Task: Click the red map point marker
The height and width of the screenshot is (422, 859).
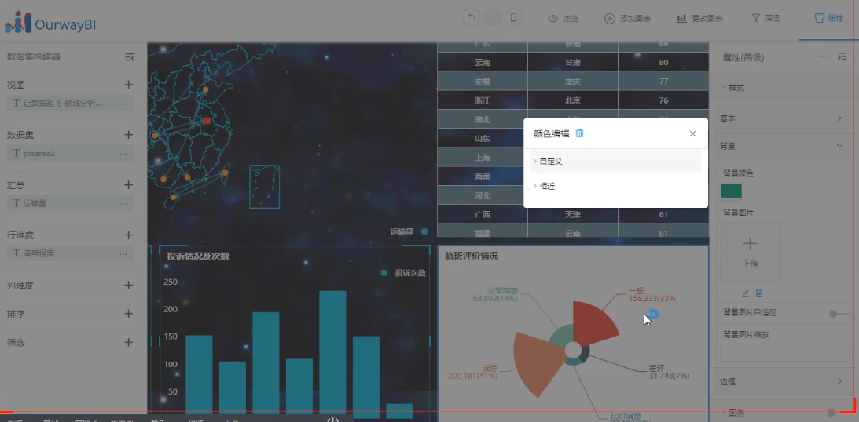Action: click(207, 120)
